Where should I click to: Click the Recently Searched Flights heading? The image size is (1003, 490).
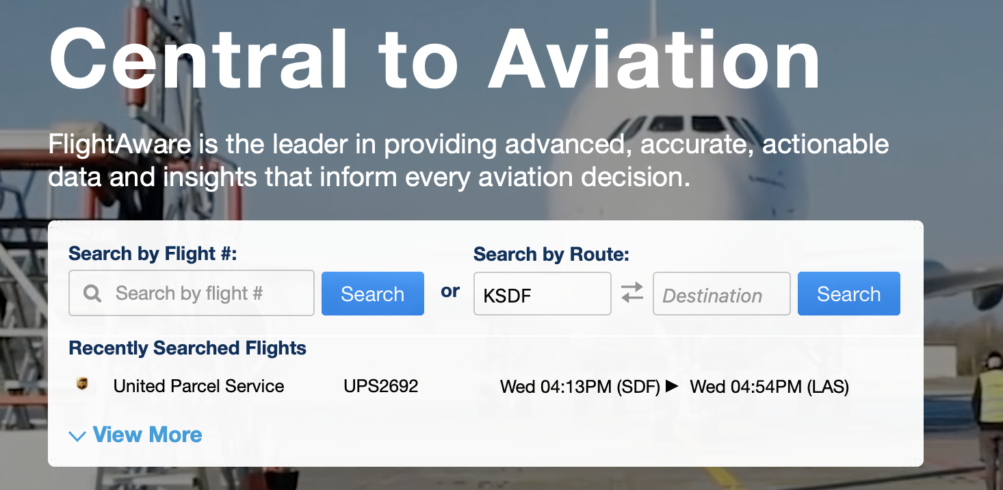(187, 348)
